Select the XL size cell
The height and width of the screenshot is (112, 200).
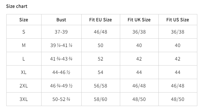coord(24,72)
